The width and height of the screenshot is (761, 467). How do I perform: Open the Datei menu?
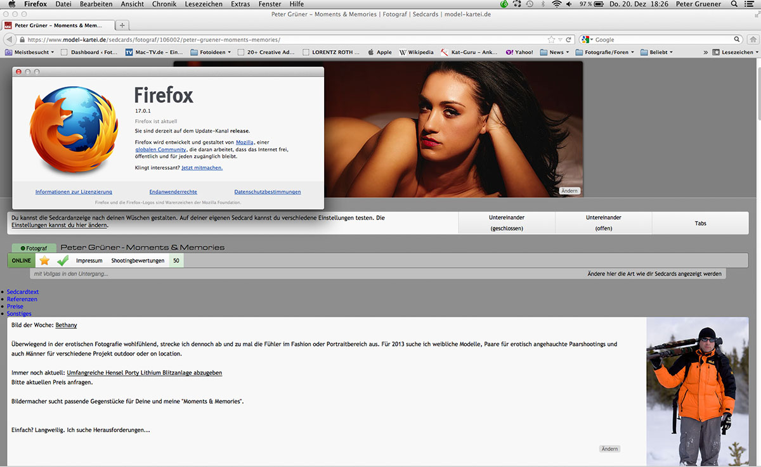click(x=63, y=4)
